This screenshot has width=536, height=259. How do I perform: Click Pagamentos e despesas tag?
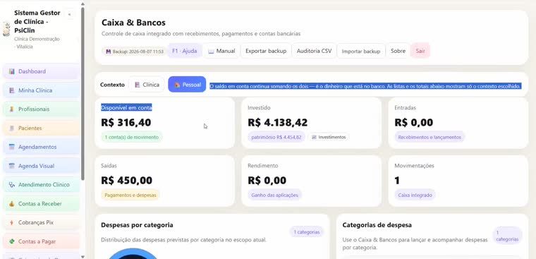point(130,195)
